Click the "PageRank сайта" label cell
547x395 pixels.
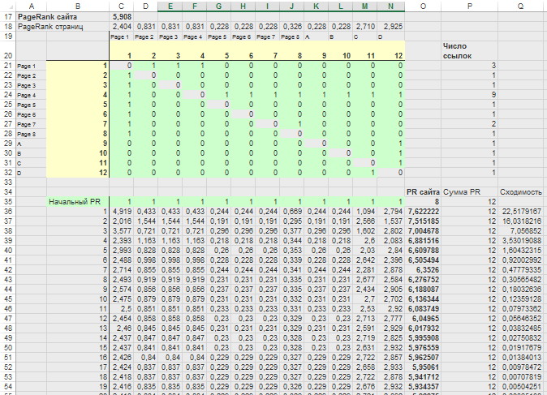[x=48, y=15]
